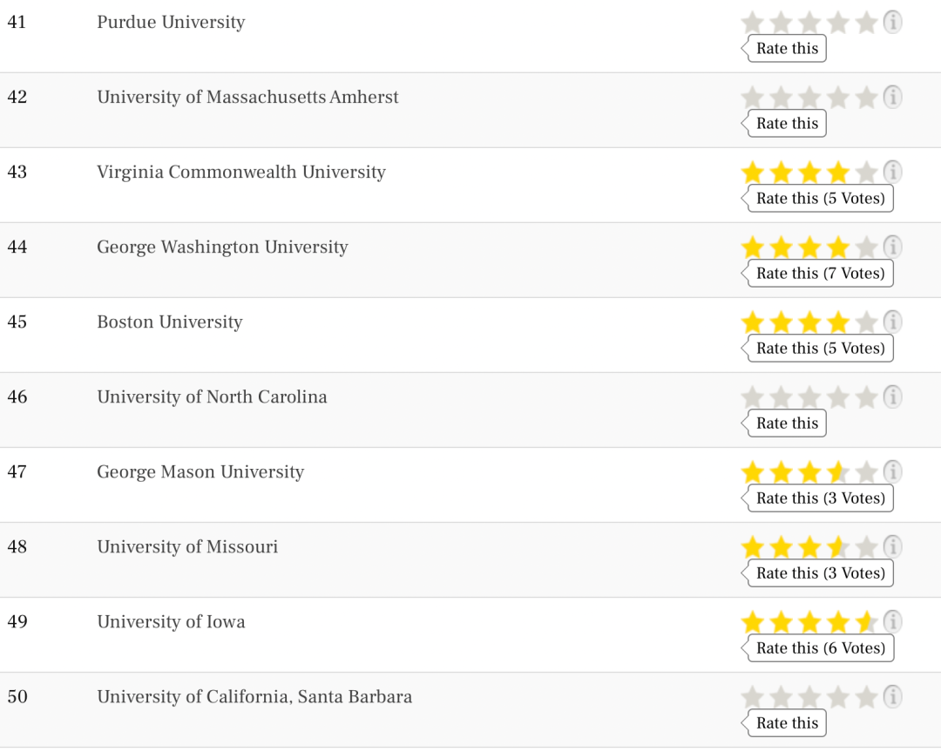Image resolution: width=941 pixels, height=752 pixels.
Task: Click info icon for University of Iowa
Action: point(892,621)
